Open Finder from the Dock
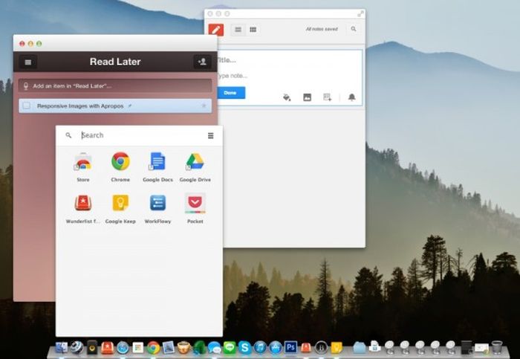 point(62,348)
